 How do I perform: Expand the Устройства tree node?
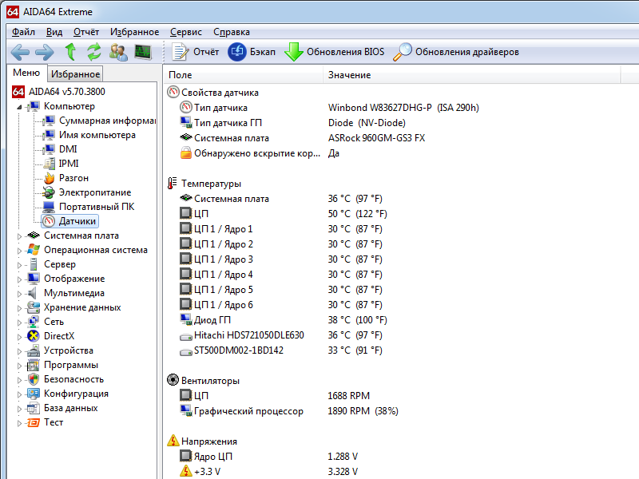[x=19, y=351]
